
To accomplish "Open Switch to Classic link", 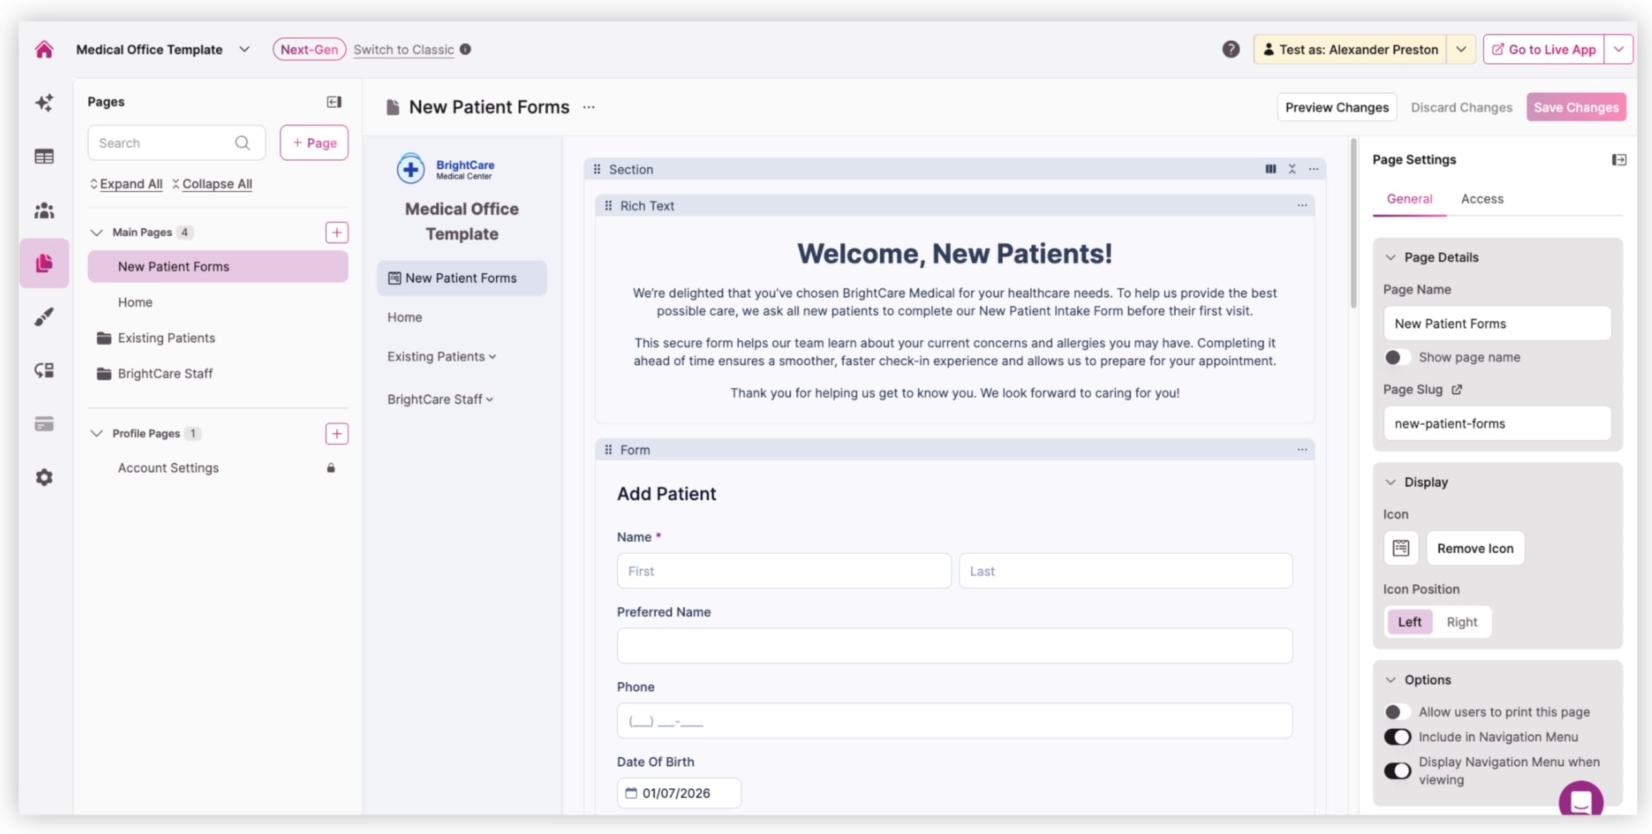I will pos(404,49).
